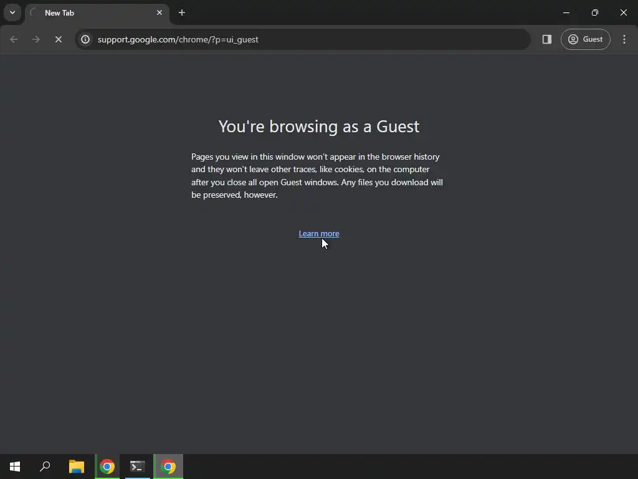Minimize the Chrome window
The height and width of the screenshot is (479, 638).
[566, 12]
